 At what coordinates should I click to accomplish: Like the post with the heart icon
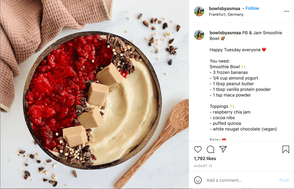pyautogui.click(x=198, y=149)
